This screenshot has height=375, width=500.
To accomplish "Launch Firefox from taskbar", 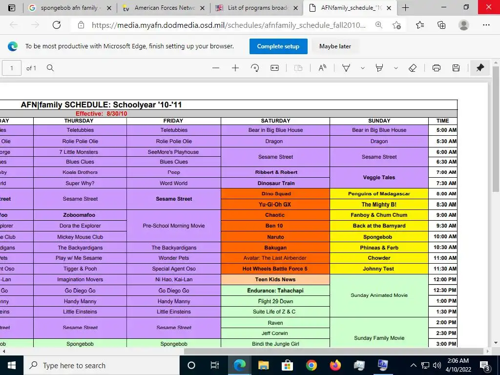I will tap(335, 365).
